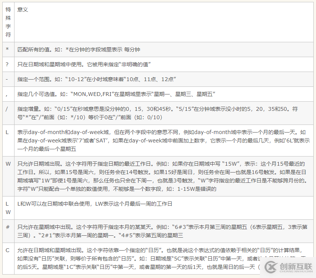Select the hash '#' character cell
This screenshot has height=278, width=316.
click(8, 231)
